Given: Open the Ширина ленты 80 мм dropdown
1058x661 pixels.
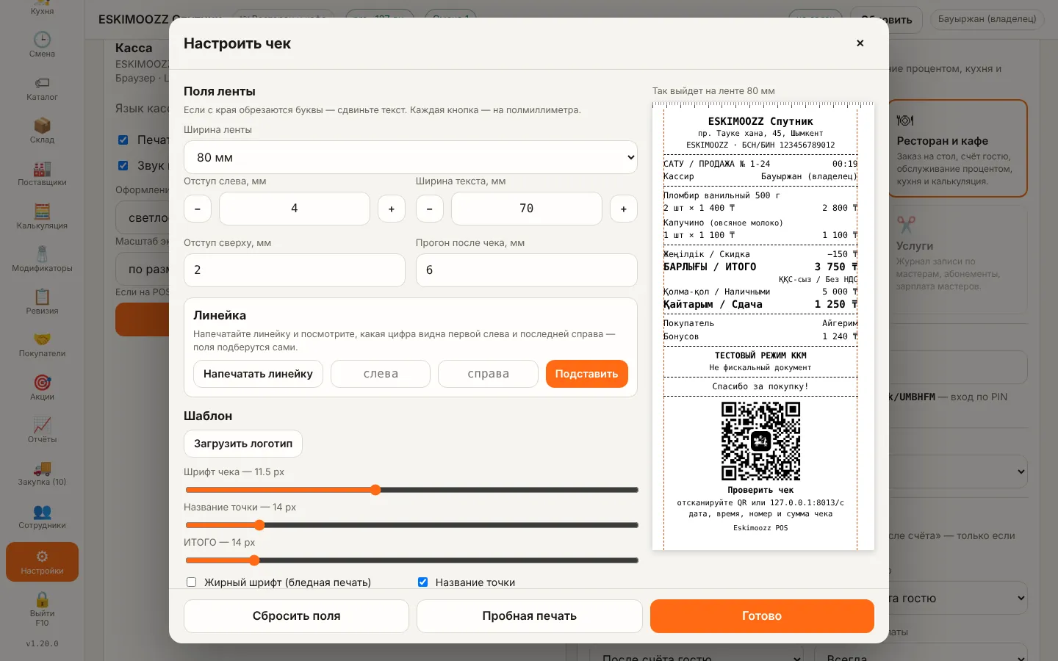Looking at the screenshot, I should [x=410, y=157].
